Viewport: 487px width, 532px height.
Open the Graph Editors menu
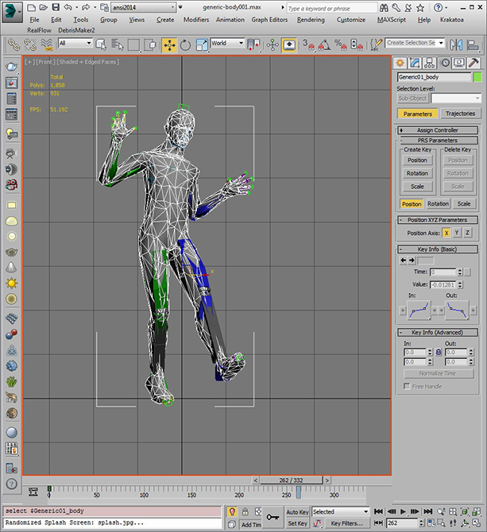(270, 19)
